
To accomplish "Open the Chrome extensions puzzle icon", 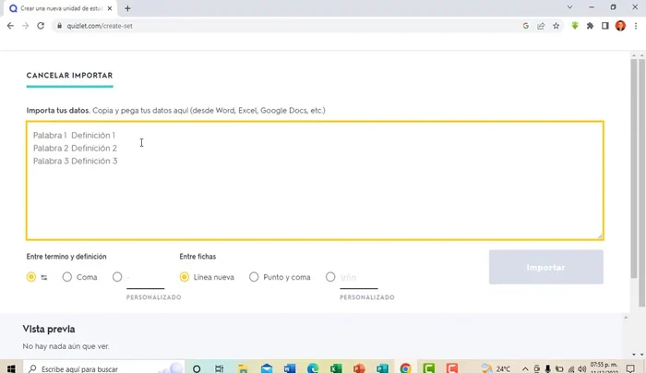I will pyautogui.click(x=591, y=26).
